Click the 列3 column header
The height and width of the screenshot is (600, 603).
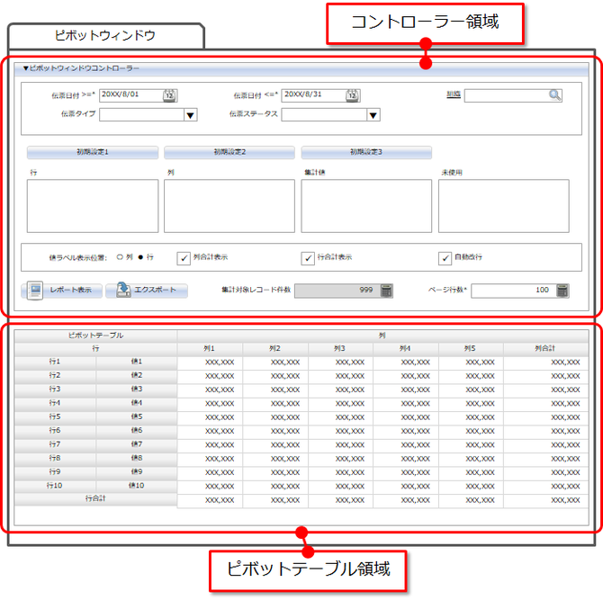click(x=340, y=349)
